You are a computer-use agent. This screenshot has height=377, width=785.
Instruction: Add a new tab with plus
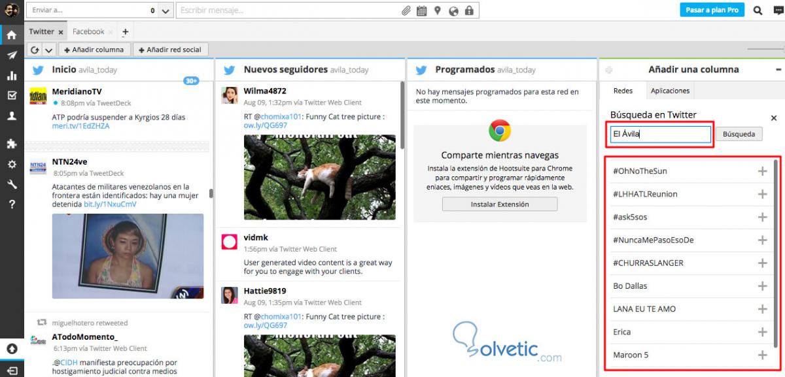click(125, 31)
